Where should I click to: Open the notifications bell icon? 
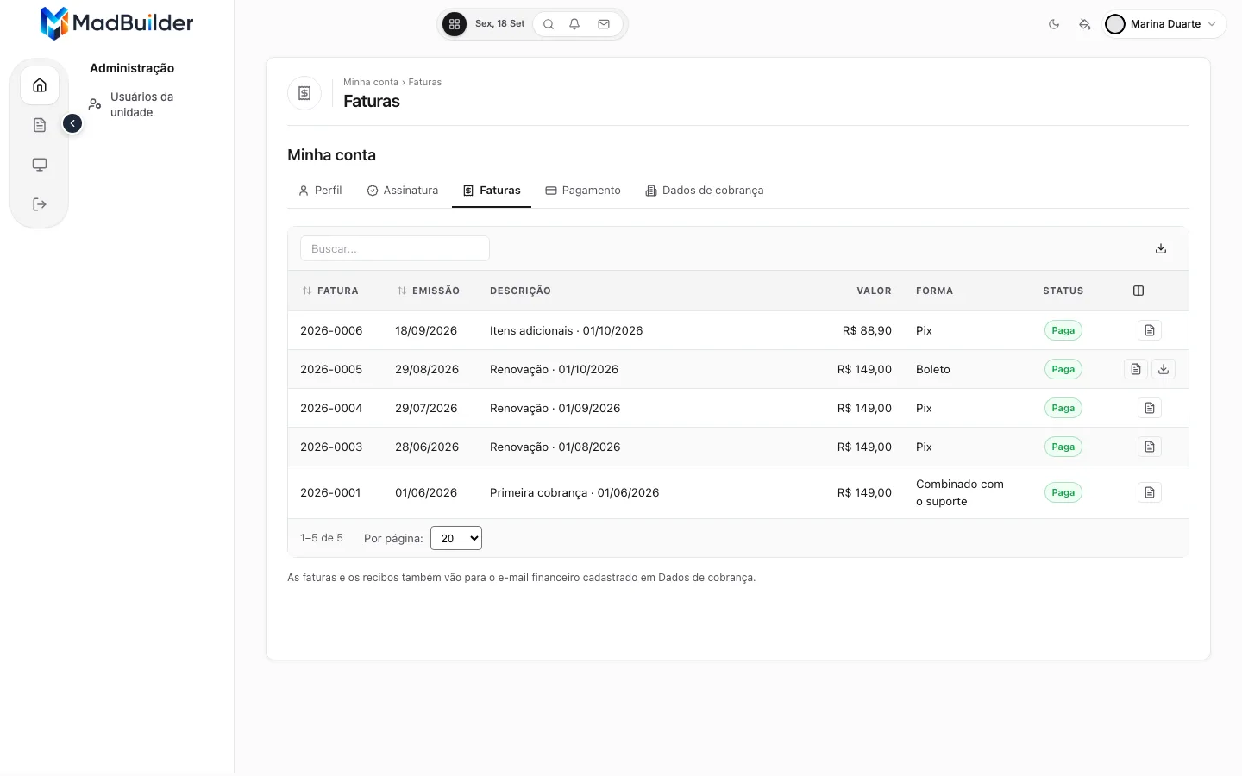574,24
